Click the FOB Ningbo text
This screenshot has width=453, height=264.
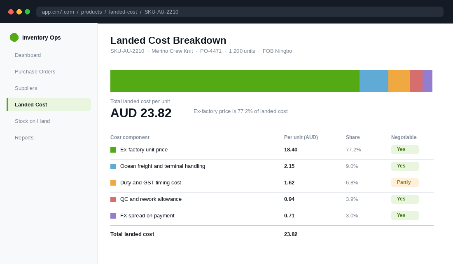coord(277,51)
